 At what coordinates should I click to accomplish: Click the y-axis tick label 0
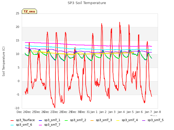point(18,81)
